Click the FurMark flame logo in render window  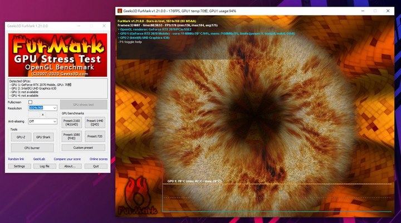(x=138, y=196)
